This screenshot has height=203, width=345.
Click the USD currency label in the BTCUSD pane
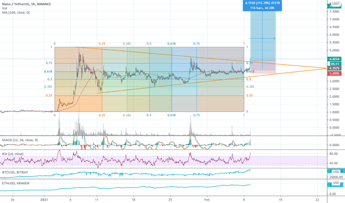coord(336,172)
